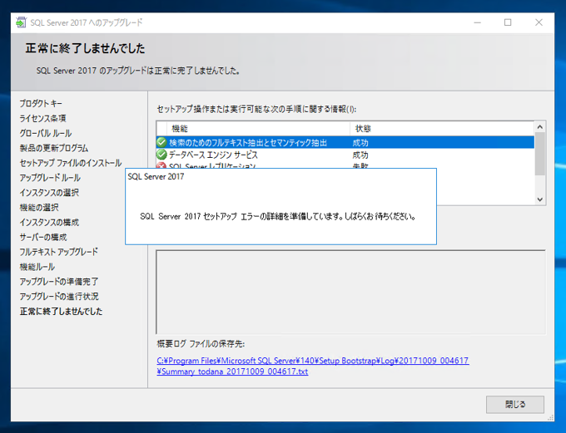The width and height of the screenshot is (566, 433).
Task: Click サーバーの構成 step in sidebar
Action: point(43,237)
